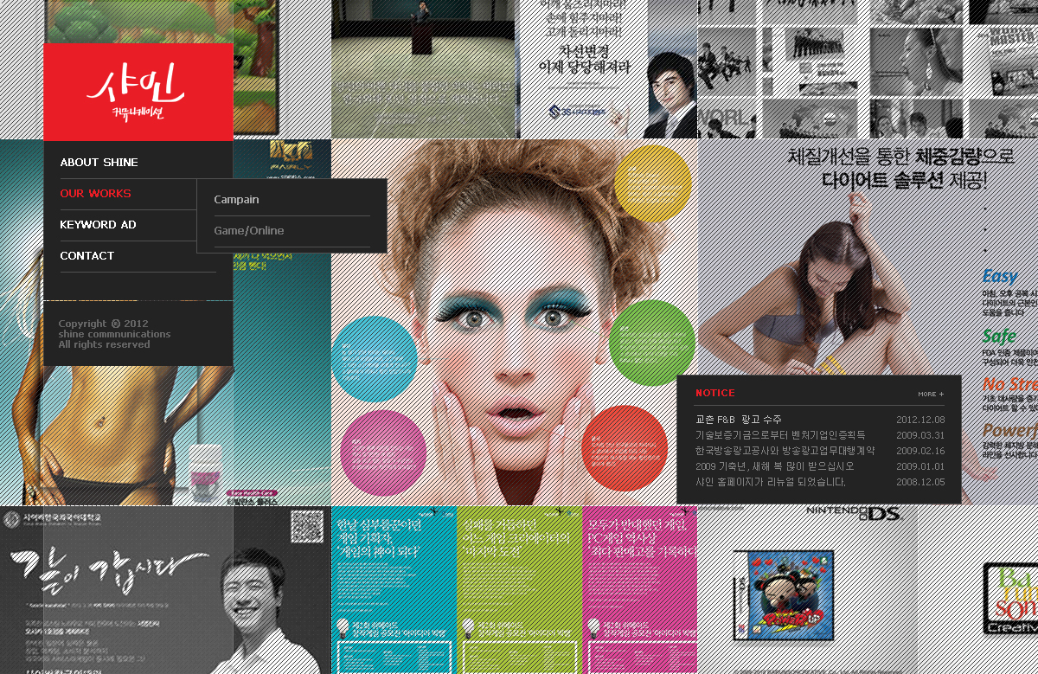Open the ABOUT SHINE menu item
This screenshot has width=1038, height=674.
click(99, 163)
